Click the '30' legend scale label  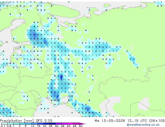pyautogui.click(x=56, y=126)
